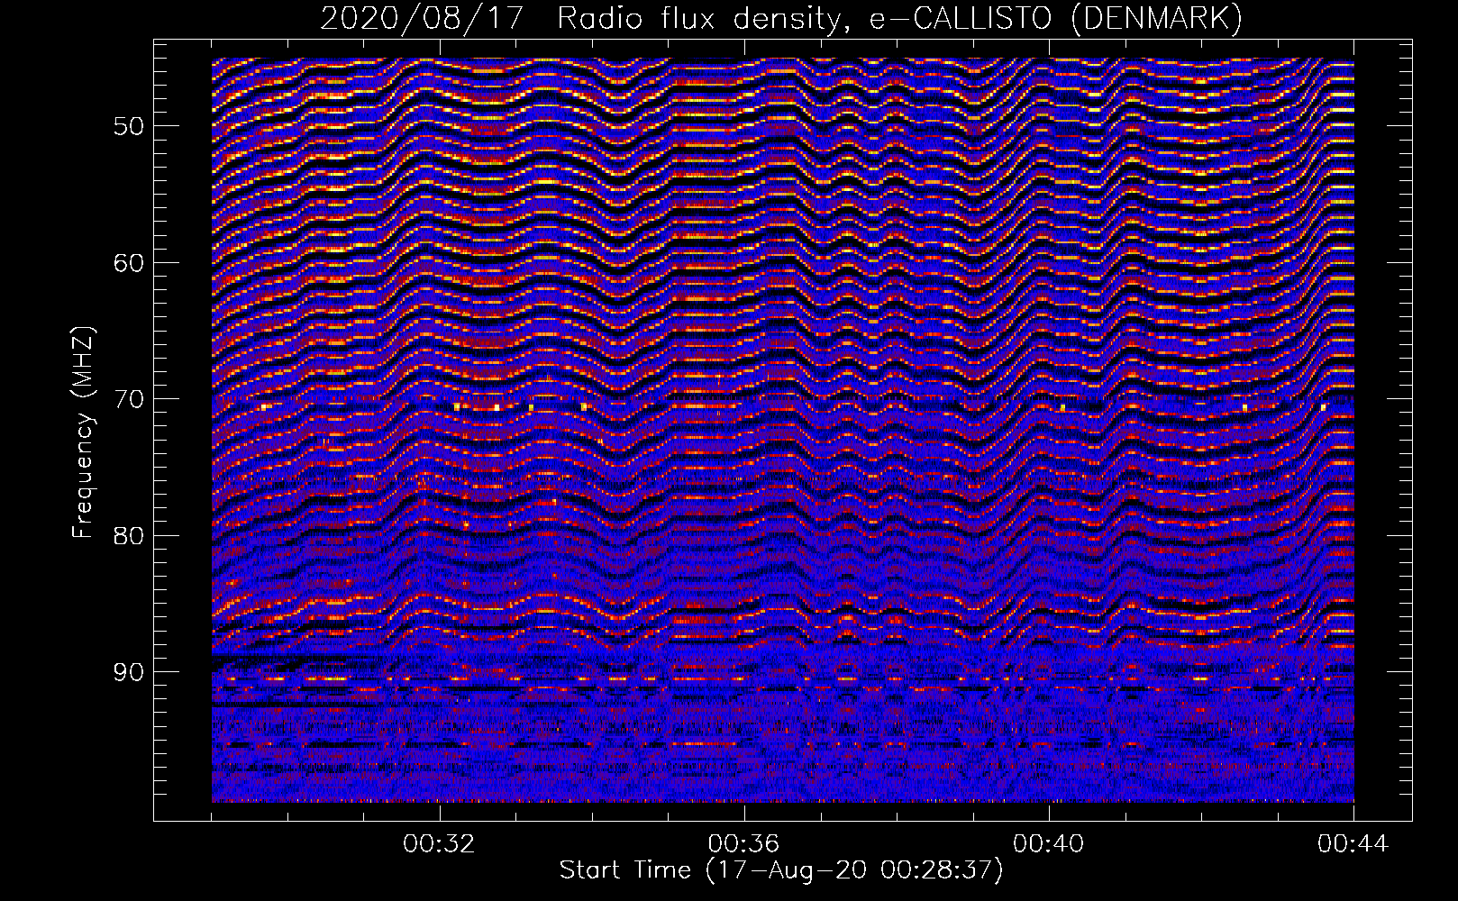Click the 00:36 time tick label
Viewport: 1458px width, 901px height.
[x=743, y=844]
